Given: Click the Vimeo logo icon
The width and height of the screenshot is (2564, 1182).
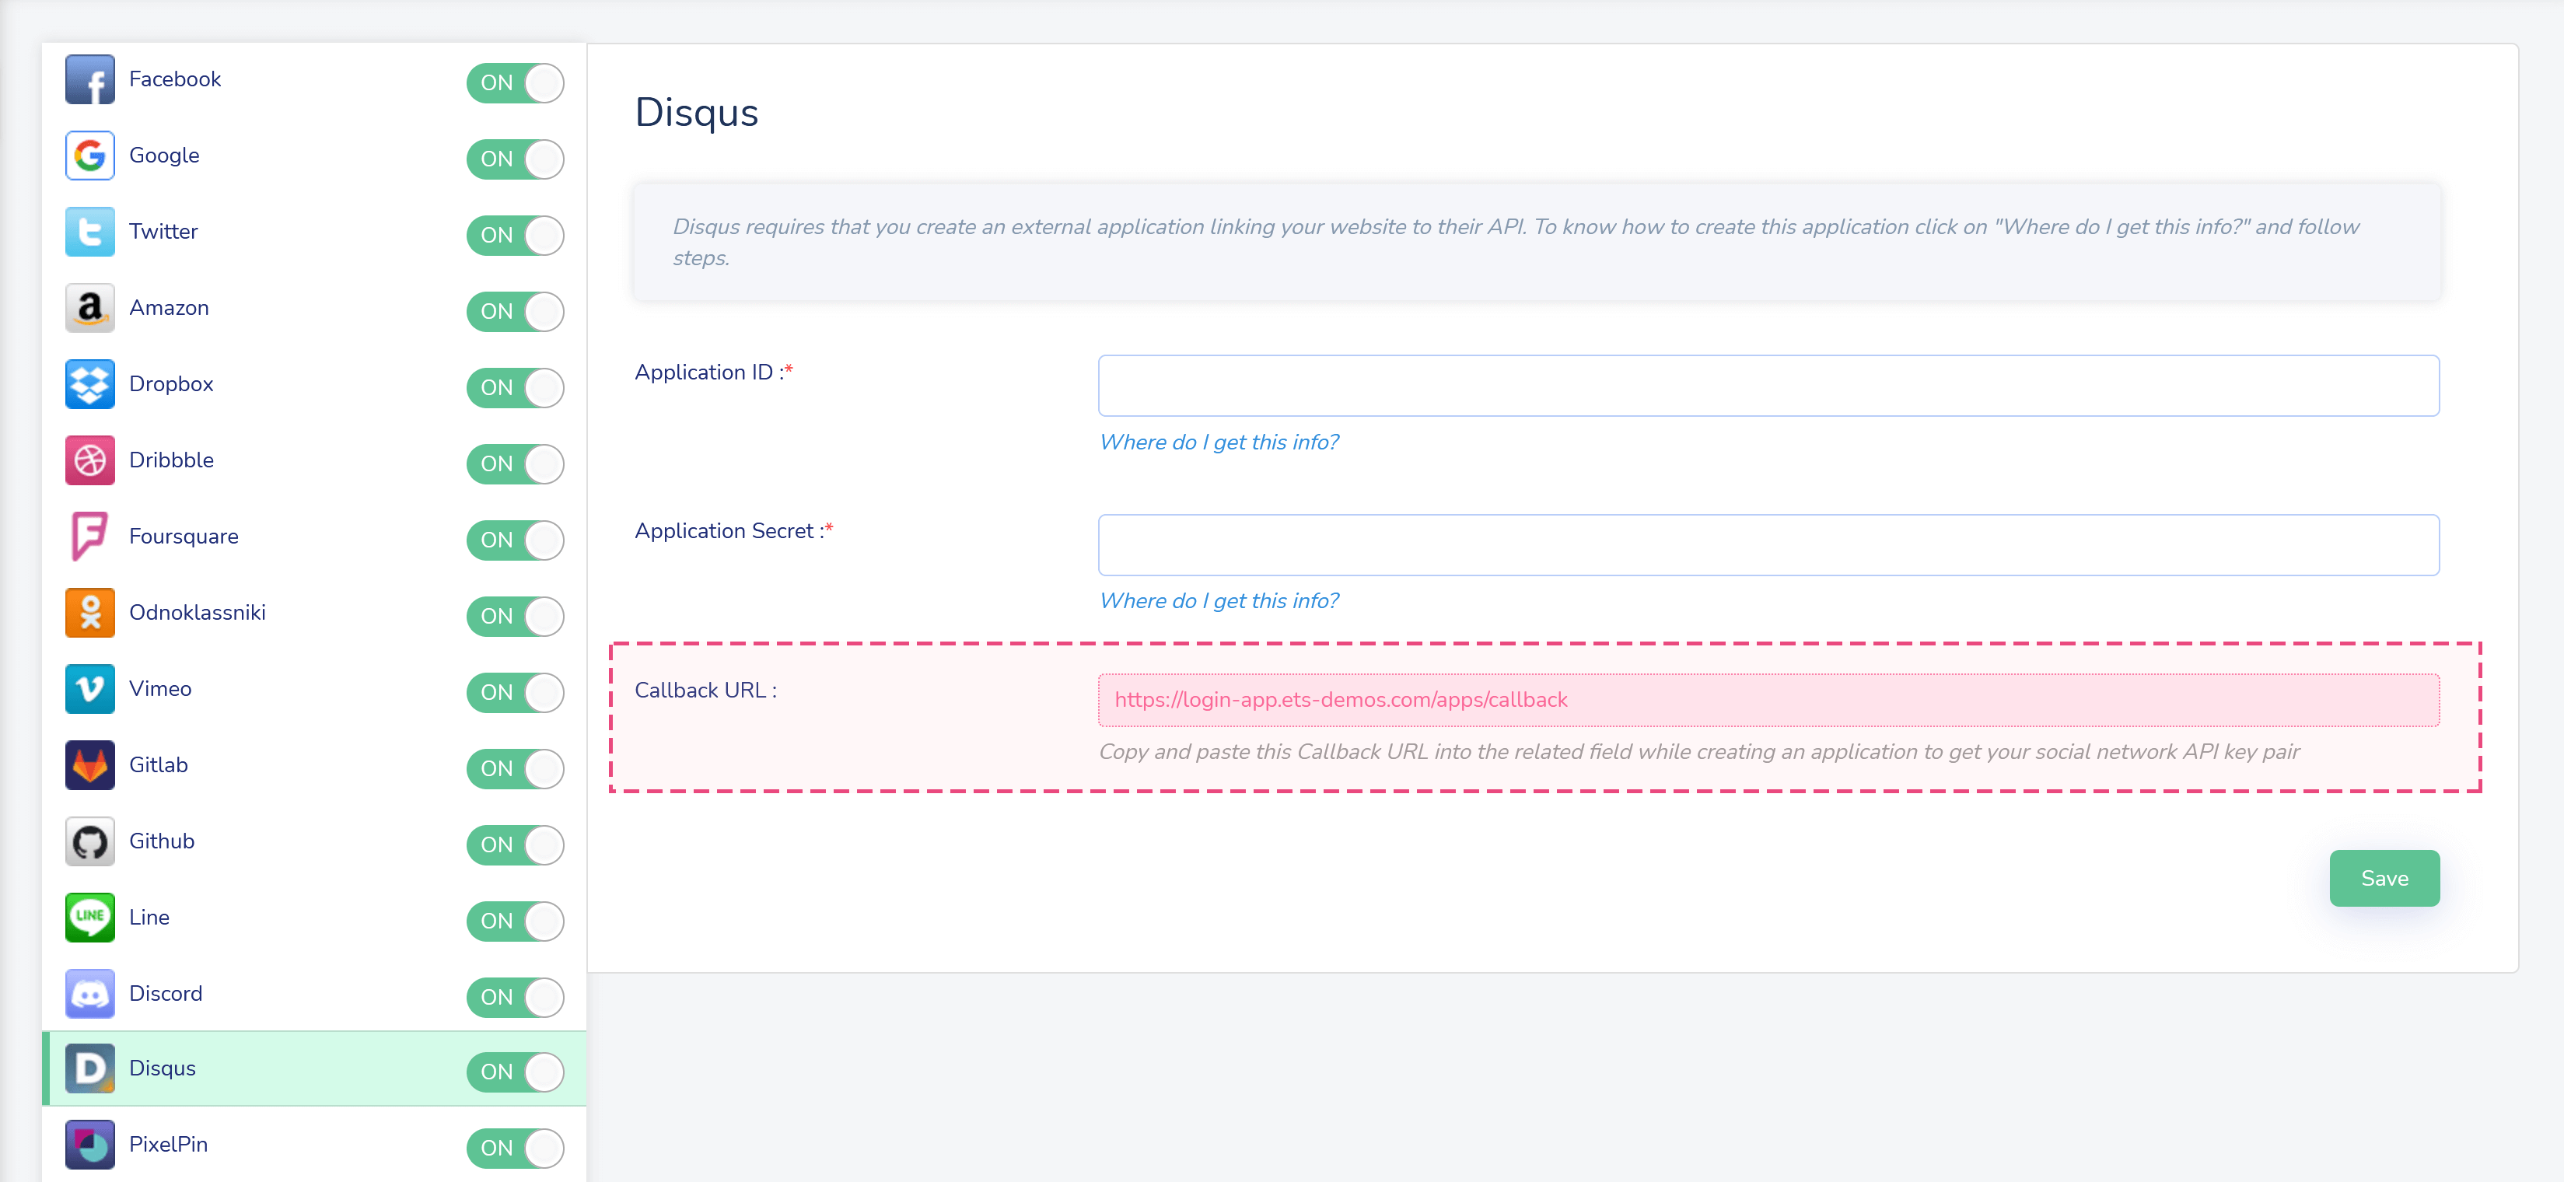Looking at the screenshot, I should (89, 688).
